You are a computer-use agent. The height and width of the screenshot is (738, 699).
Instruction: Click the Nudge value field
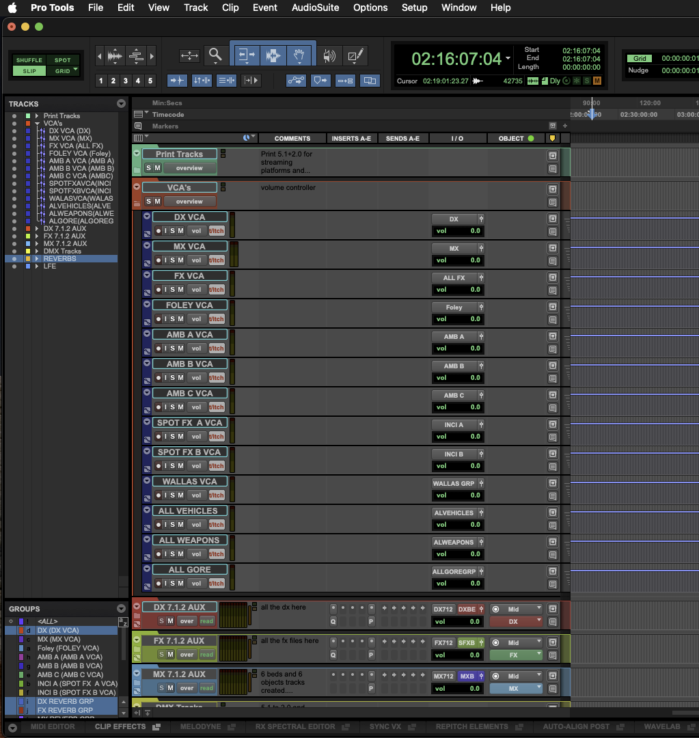coord(680,70)
